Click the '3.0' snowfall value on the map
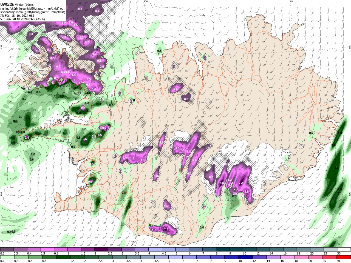This screenshot has width=351, height=263. tap(222, 183)
